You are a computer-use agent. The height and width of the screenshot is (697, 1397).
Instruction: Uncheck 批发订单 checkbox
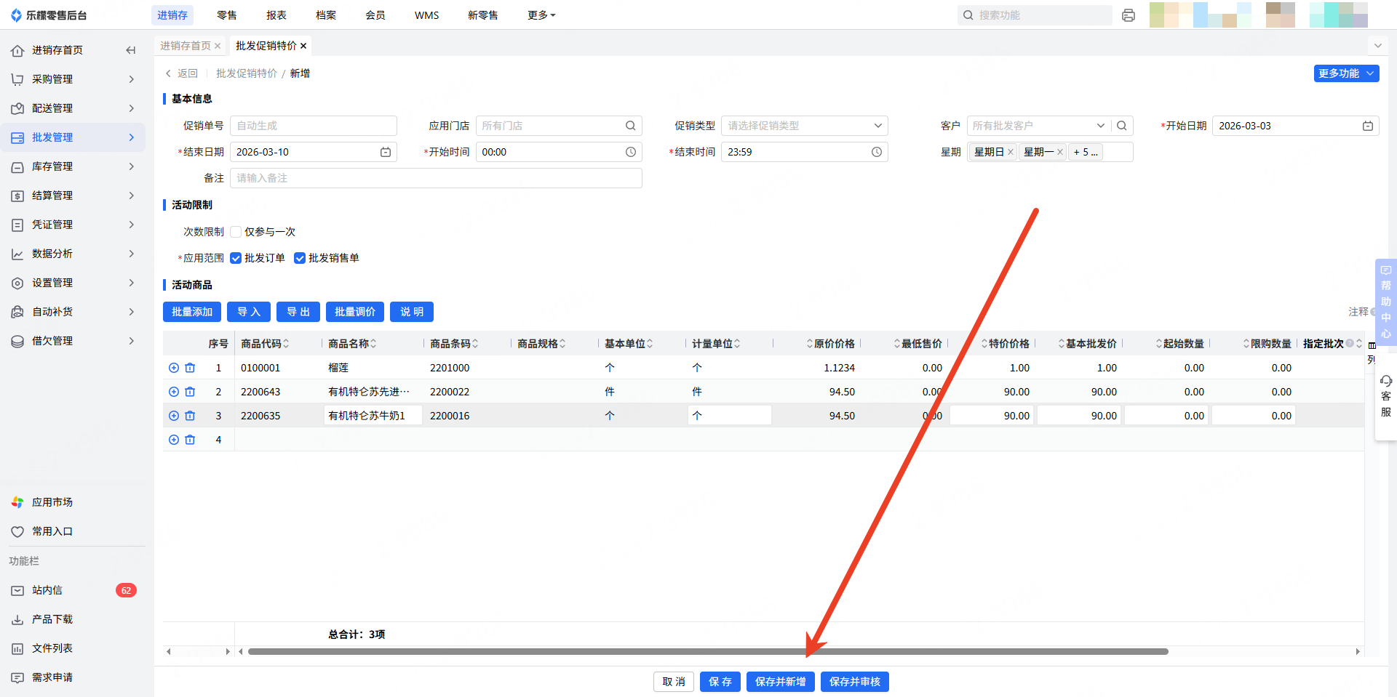[x=236, y=258]
